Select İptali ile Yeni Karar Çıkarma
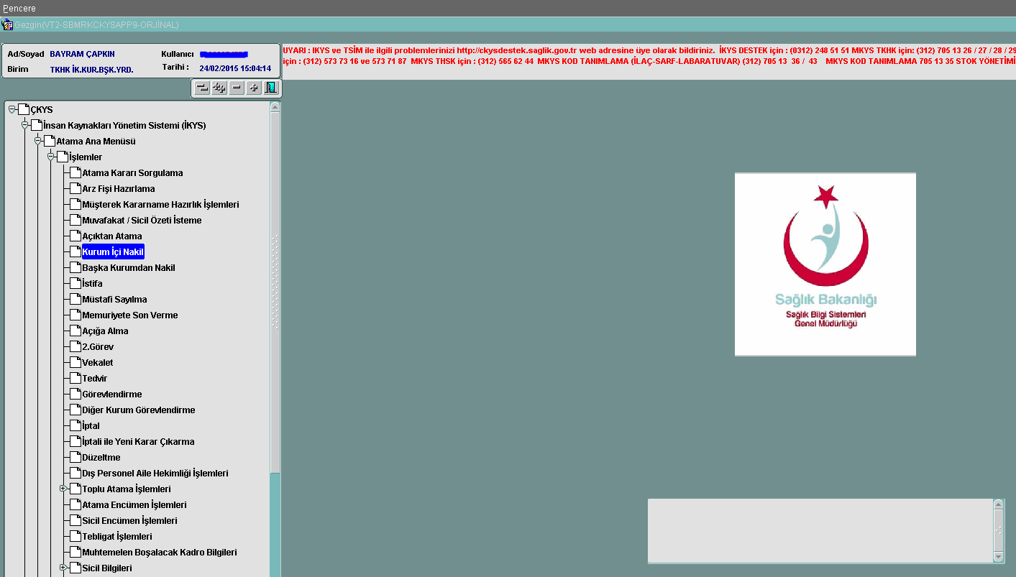The width and height of the screenshot is (1016, 577). 138,442
